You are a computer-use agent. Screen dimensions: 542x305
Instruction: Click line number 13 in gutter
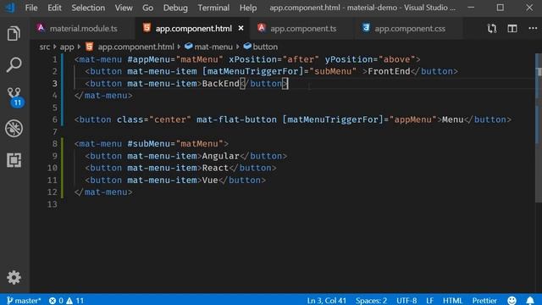[53, 204]
